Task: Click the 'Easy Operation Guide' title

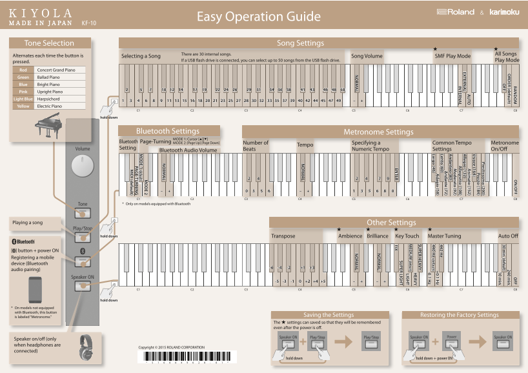Action: (x=259, y=17)
